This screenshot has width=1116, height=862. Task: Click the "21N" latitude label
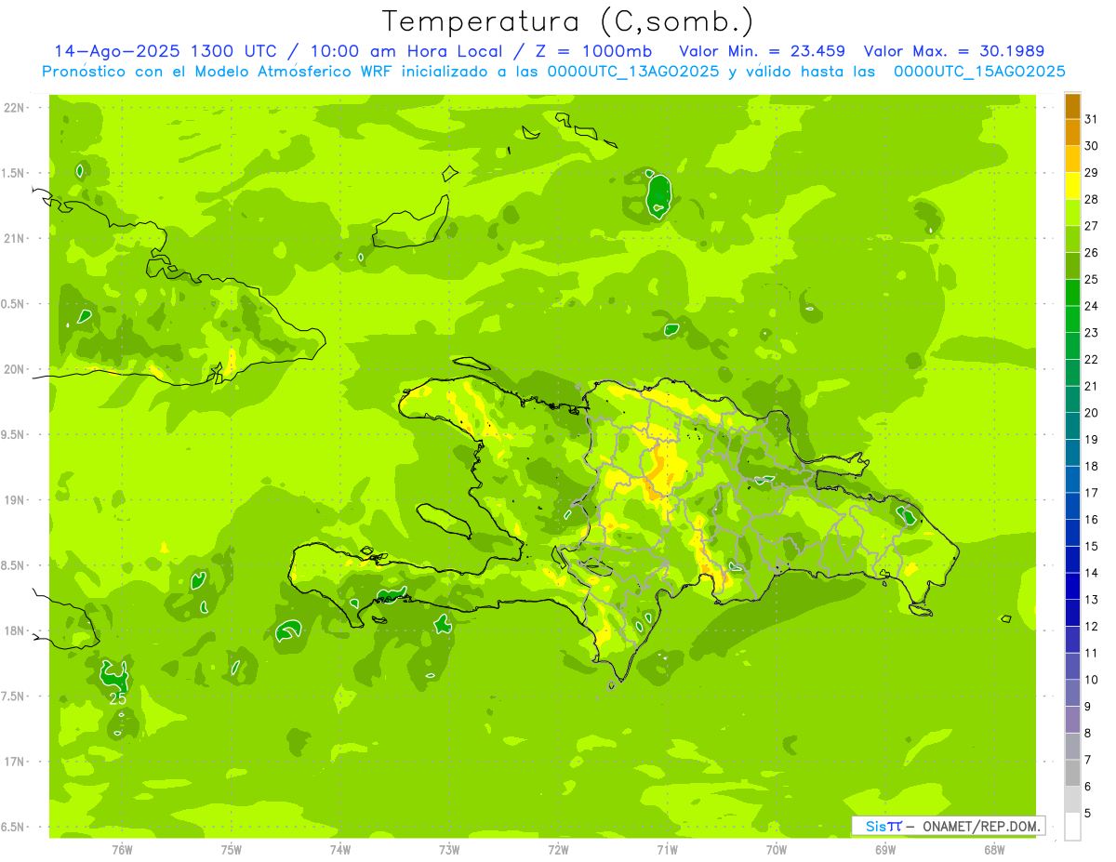(14, 238)
